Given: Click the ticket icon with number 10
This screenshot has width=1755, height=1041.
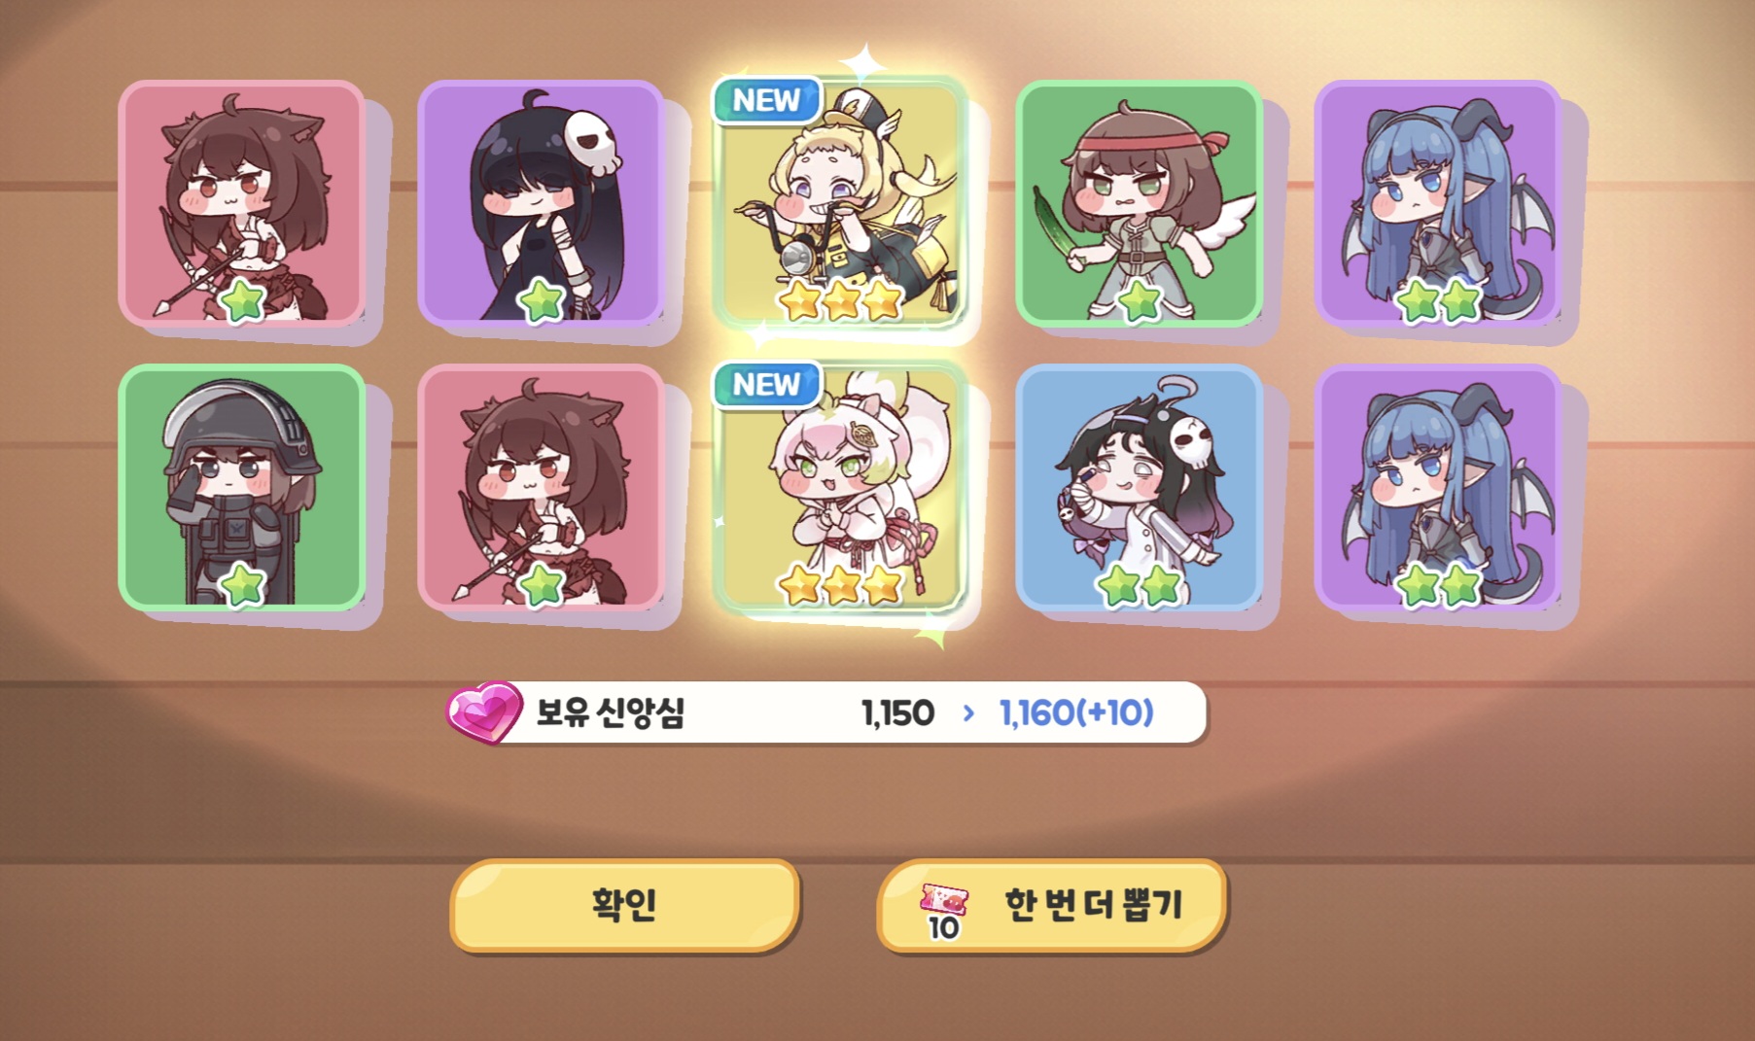Looking at the screenshot, I should (944, 912).
